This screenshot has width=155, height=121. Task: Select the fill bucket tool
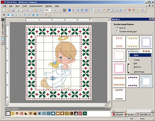coord(104,10)
